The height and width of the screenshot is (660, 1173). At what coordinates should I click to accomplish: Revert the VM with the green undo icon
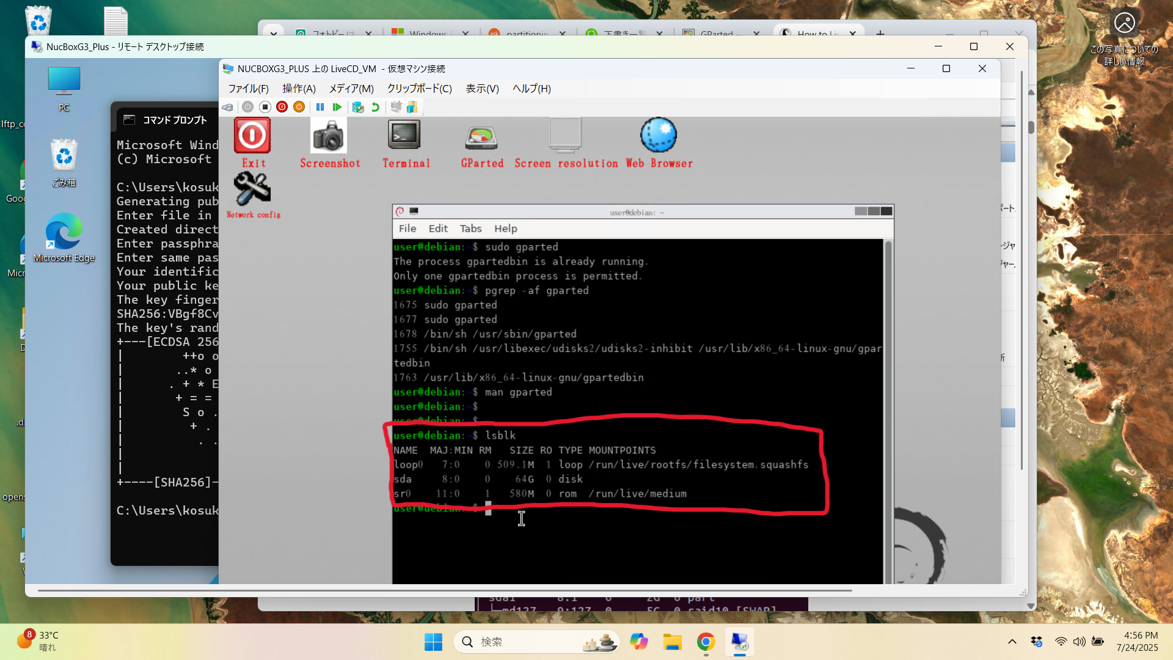click(x=375, y=107)
